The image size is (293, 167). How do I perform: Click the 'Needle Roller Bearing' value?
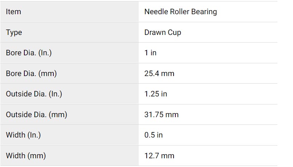180,12
